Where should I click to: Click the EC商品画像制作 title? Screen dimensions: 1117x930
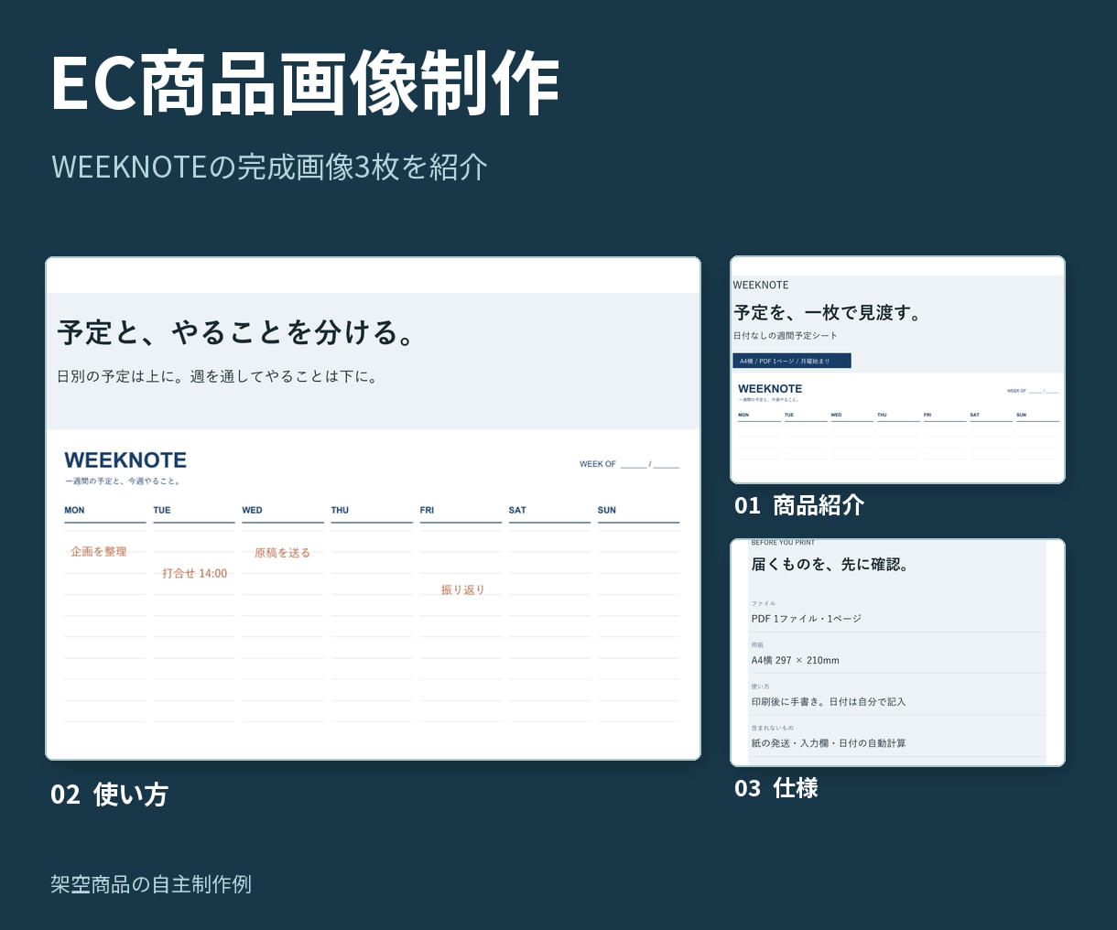click(305, 84)
